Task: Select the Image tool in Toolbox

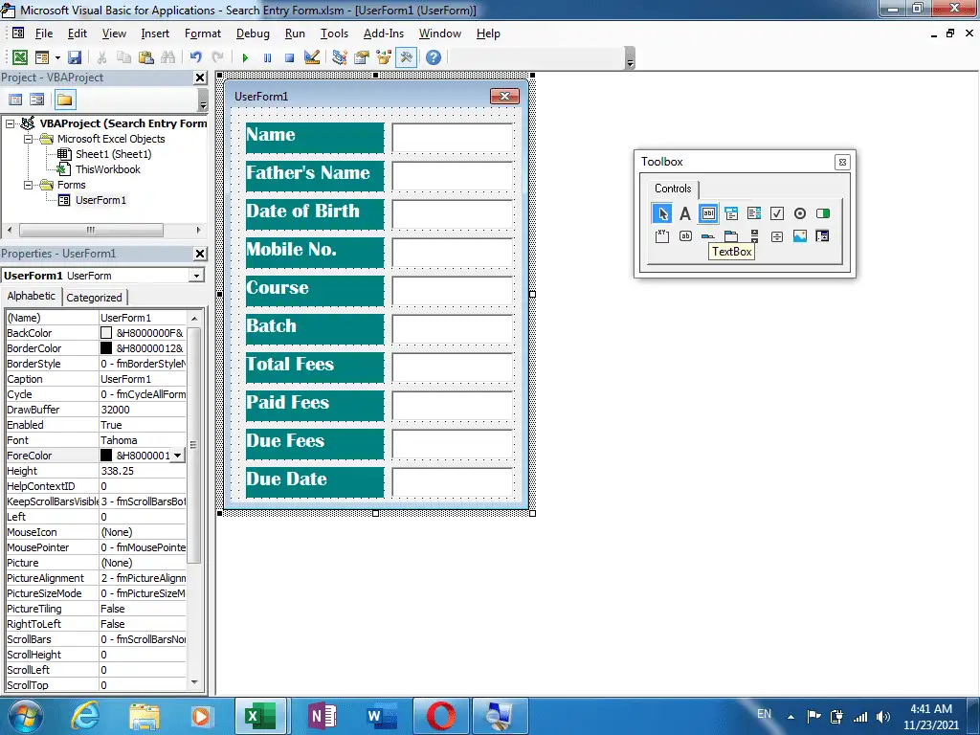Action: point(800,236)
